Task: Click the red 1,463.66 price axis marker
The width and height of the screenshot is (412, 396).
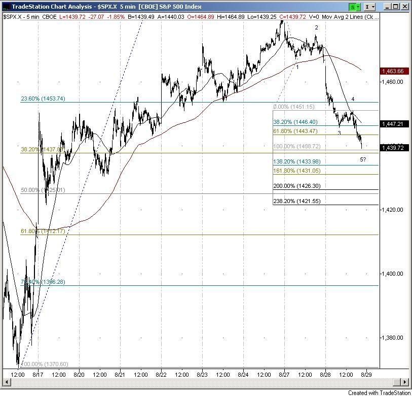Action: 393,71
